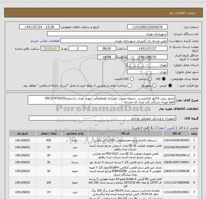Screen dimensions: 206x199
Task: Go to the آخرین results page
Action: click(171, 128)
